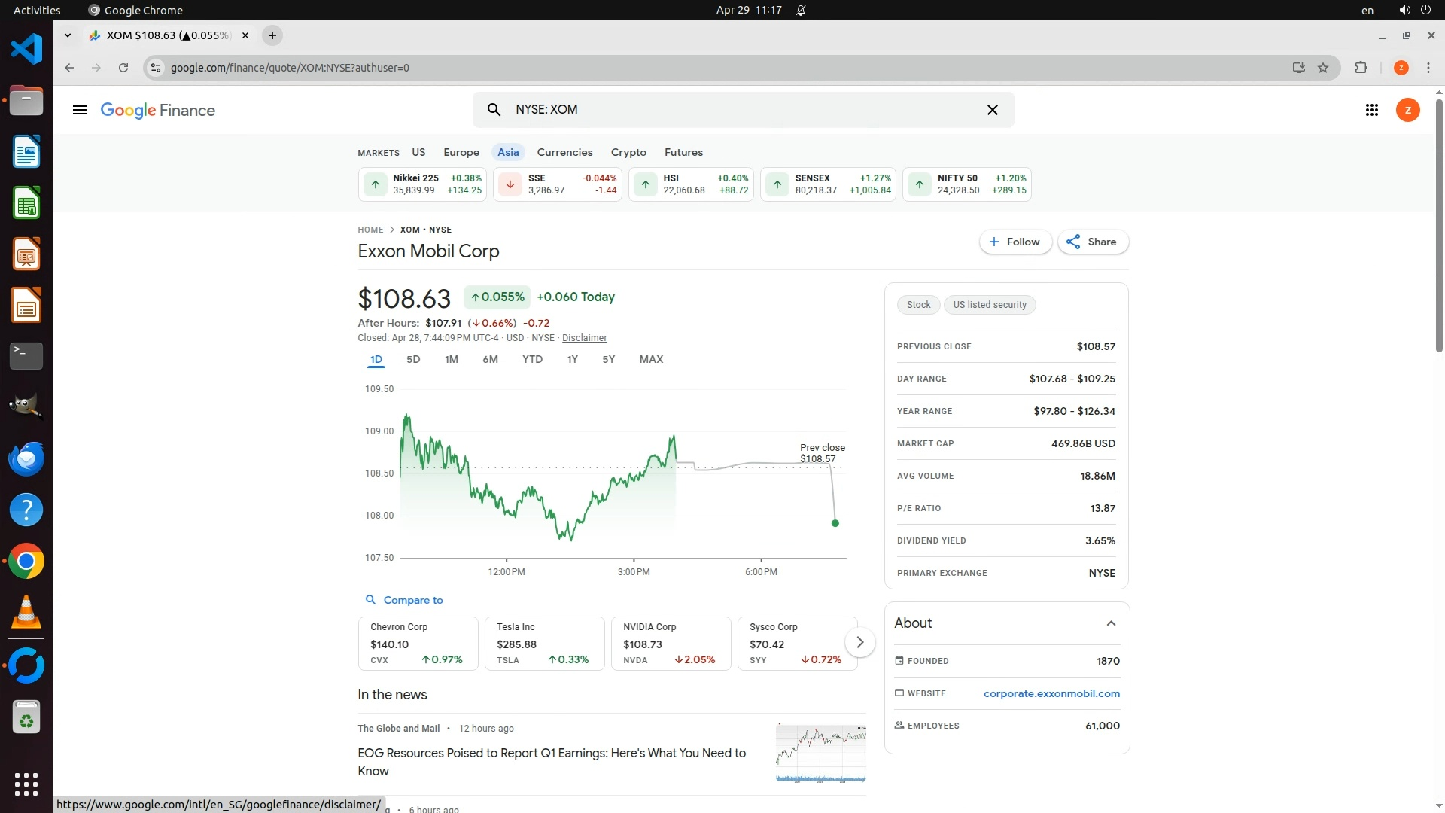Open the EOG Resources news thumbnail
This screenshot has width=1445, height=813.
coord(820,753)
